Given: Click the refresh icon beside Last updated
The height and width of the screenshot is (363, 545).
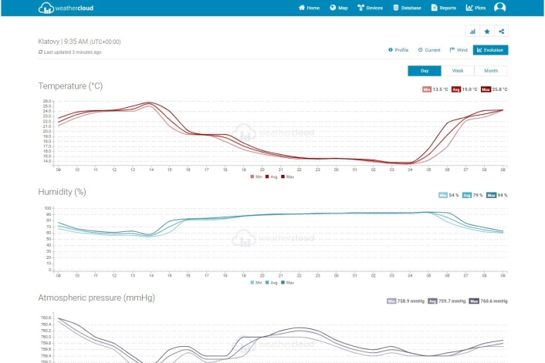Looking at the screenshot, I should click(41, 52).
